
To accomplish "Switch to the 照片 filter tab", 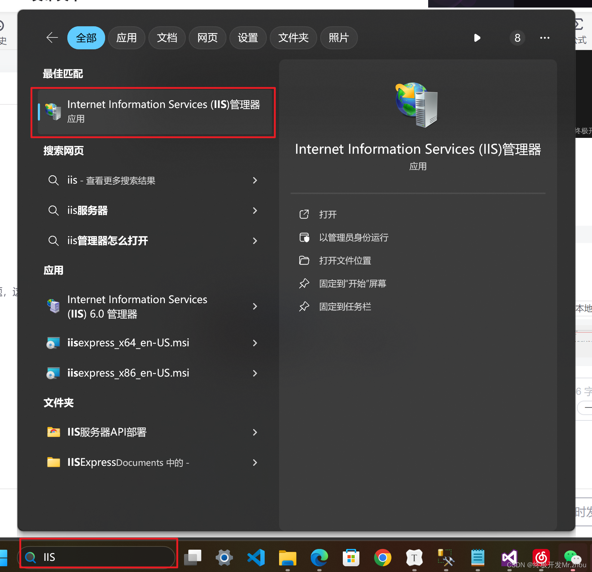I will 339,38.
